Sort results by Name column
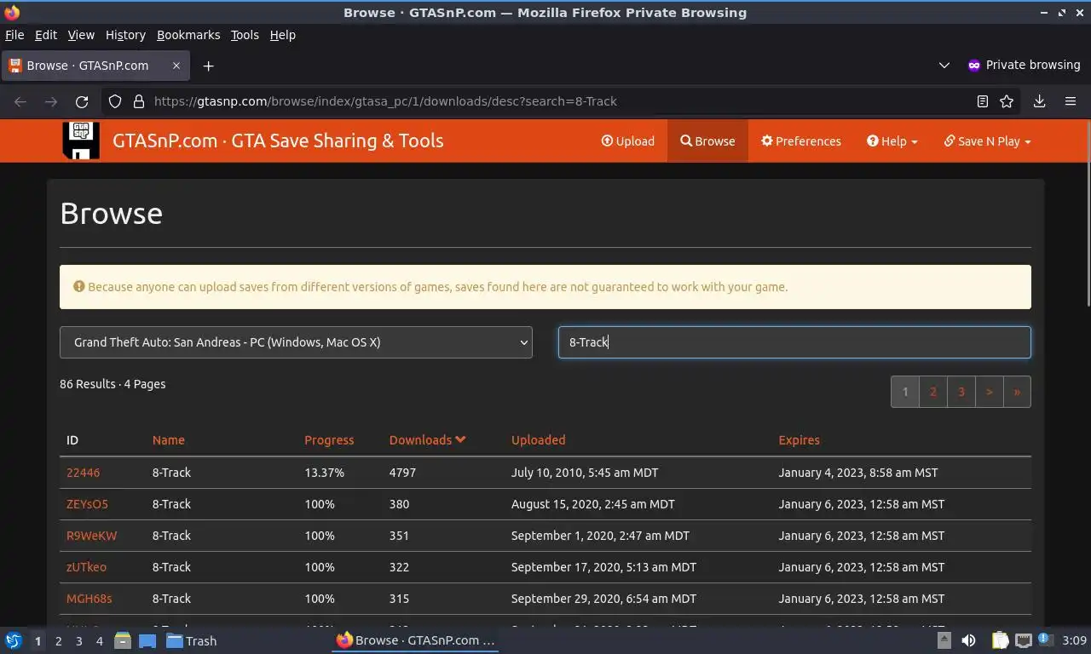1091x654 pixels. coord(169,440)
